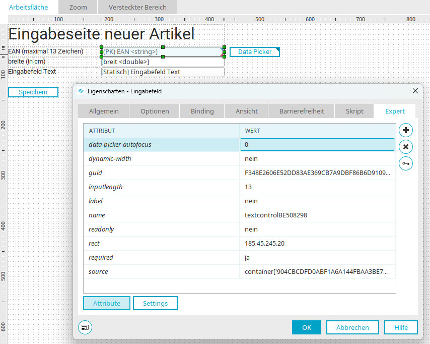Click the Settings button below the table

pos(155,303)
